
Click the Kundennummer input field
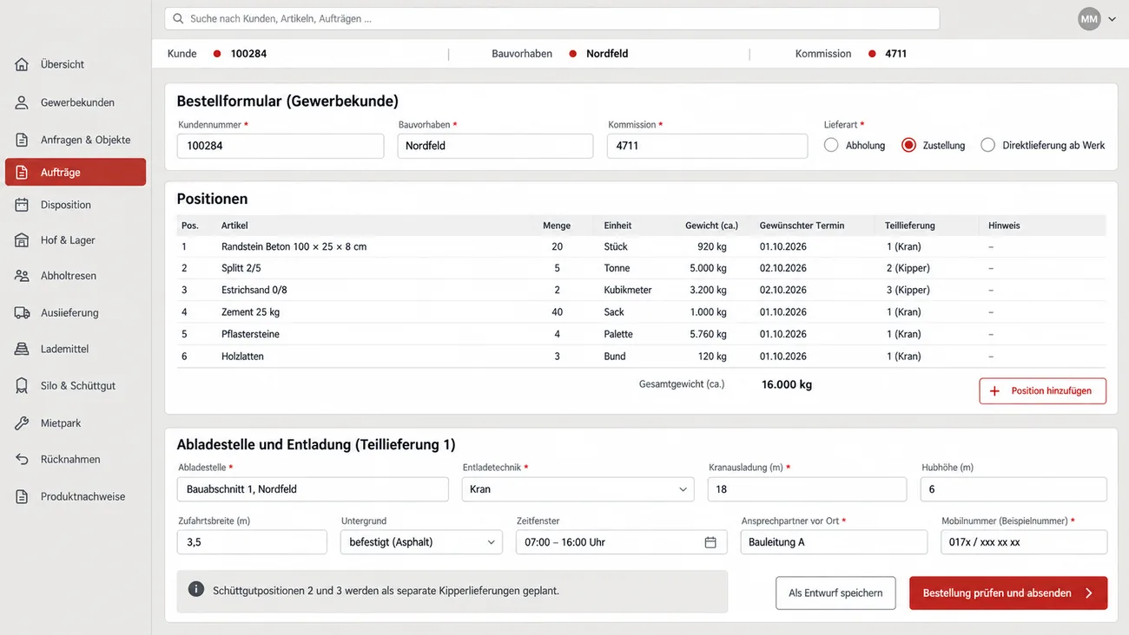pyautogui.click(x=281, y=146)
